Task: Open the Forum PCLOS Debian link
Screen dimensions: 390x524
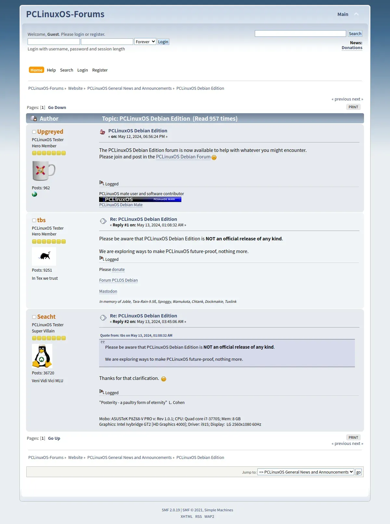Action: (118, 280)
